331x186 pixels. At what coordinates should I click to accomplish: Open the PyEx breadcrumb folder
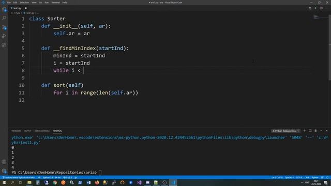tap(18, 13)
